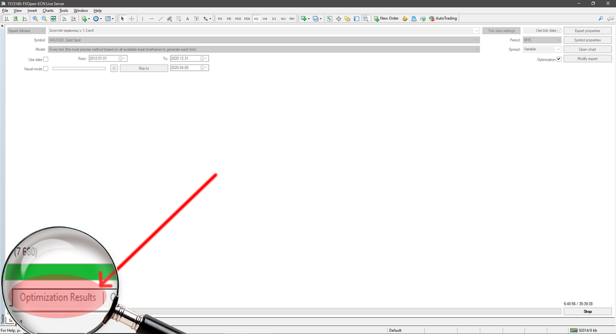Click the Open chart button
The height and width of the screenshot is (334, 616).
[587, 49]
